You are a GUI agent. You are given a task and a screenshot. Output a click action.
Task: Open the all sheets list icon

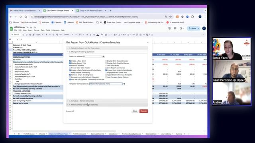point(19,134)
